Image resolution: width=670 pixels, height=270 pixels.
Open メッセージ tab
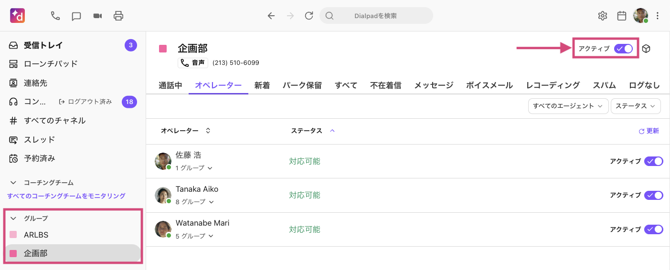tap(434, 85)
